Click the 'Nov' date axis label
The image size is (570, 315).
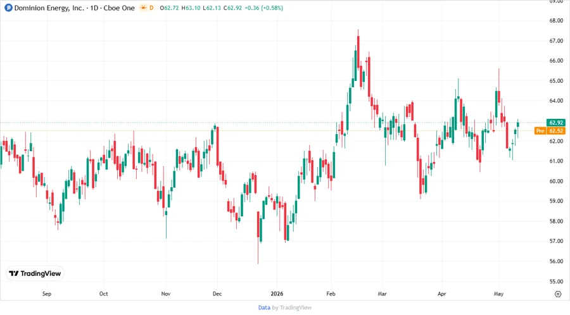point(166,293)
